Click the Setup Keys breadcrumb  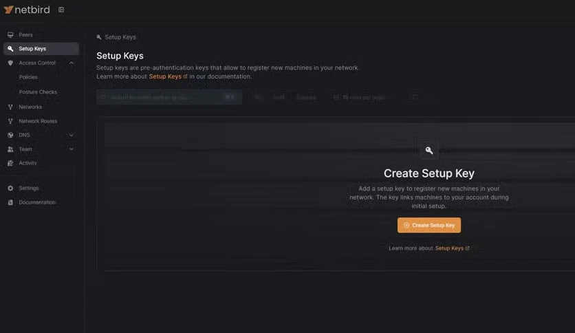point(120,37)
